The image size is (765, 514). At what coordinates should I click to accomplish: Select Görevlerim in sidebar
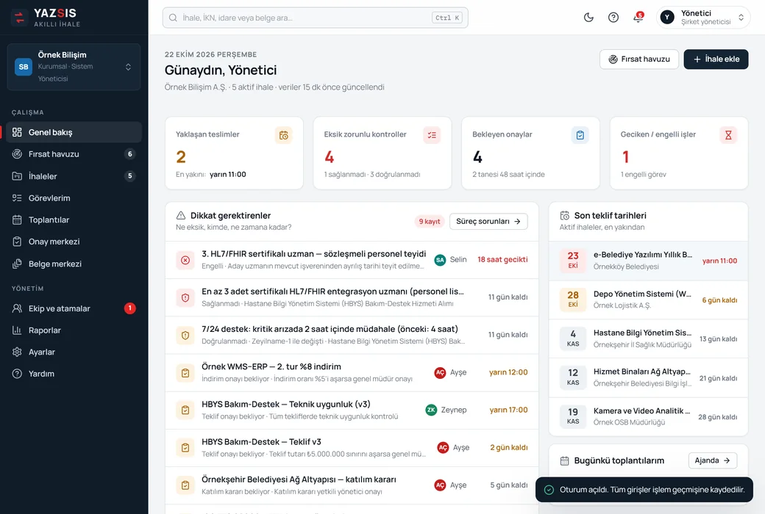point(74,198)
